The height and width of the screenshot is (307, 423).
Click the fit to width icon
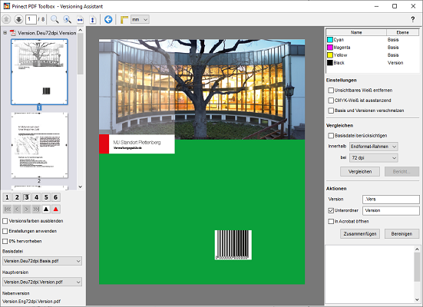point(80,20)
